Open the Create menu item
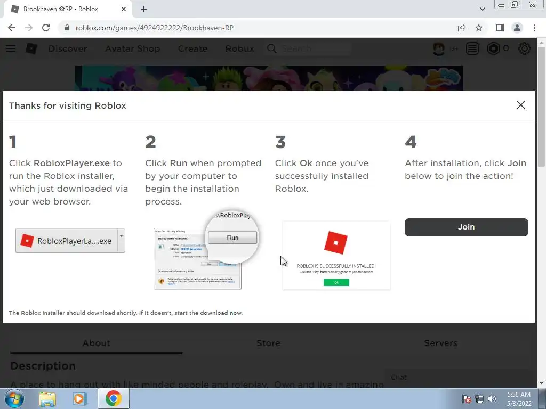Screen dimensions: 546x409 [193, 48]
